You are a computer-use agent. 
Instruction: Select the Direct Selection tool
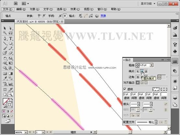tap(10, 28)
